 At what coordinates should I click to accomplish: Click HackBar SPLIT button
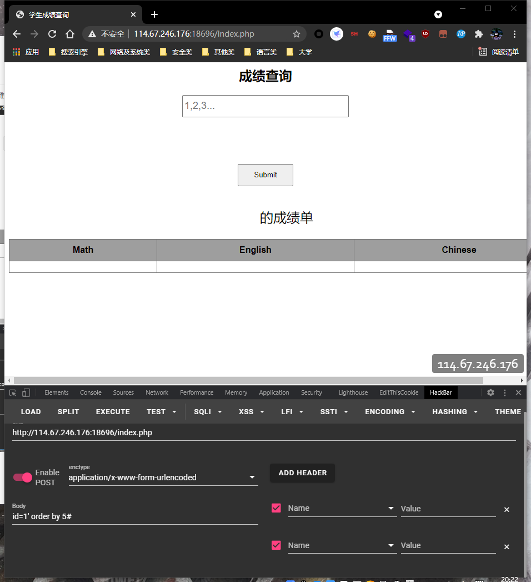click(x=68, y=412)
